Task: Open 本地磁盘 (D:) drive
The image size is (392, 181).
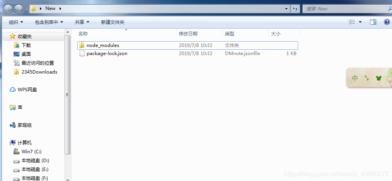Action: click(x=35, y=161)
